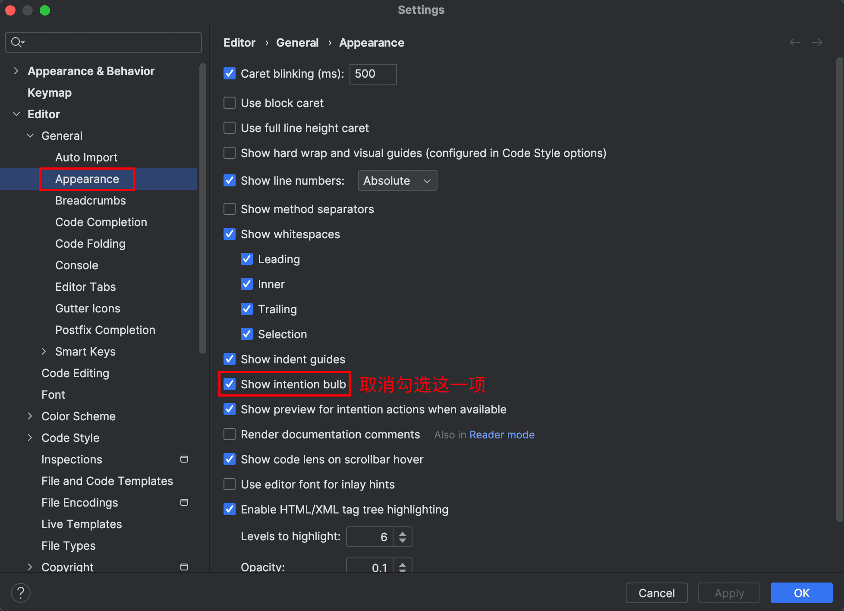This screenshot has height=611, width=844.
Task: Click the right panel vertical scrollbar
Action: [x=839, y=289]
